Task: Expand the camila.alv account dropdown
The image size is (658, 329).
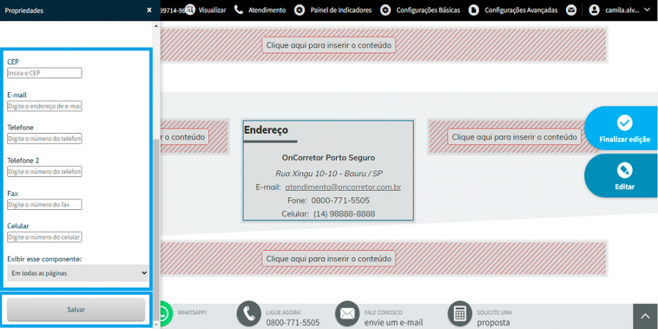Action: pyautogui.click(x=647, y=10)
